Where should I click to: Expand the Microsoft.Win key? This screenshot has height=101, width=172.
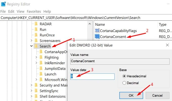tap(36, 80)
